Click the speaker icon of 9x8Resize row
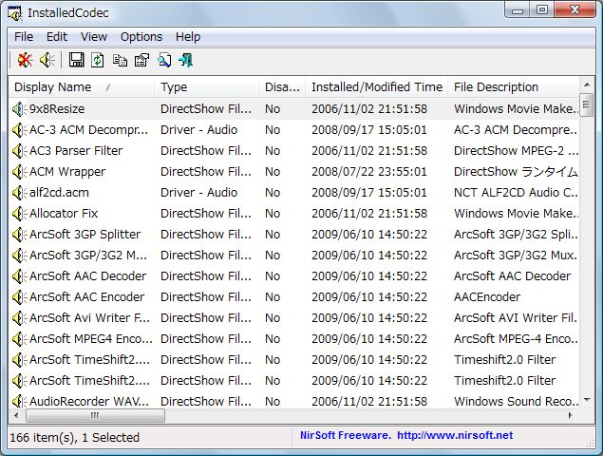Viewport: 603px width, 456px height. [x=19, y=109]
